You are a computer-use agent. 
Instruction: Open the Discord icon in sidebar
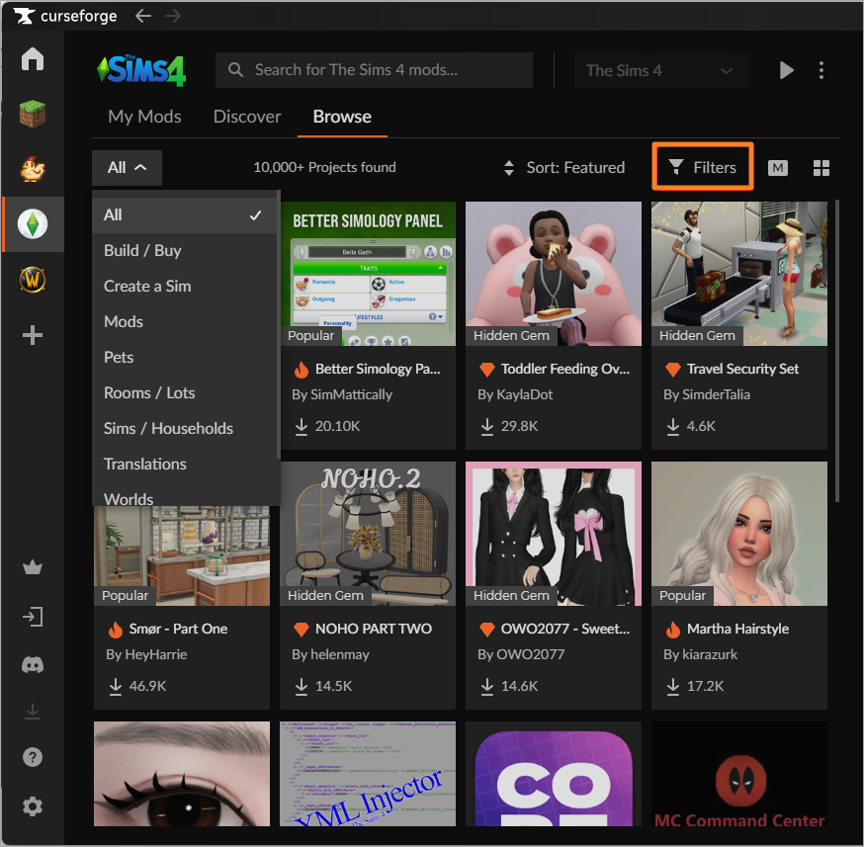pyautogui.click(x=33, y=665)
